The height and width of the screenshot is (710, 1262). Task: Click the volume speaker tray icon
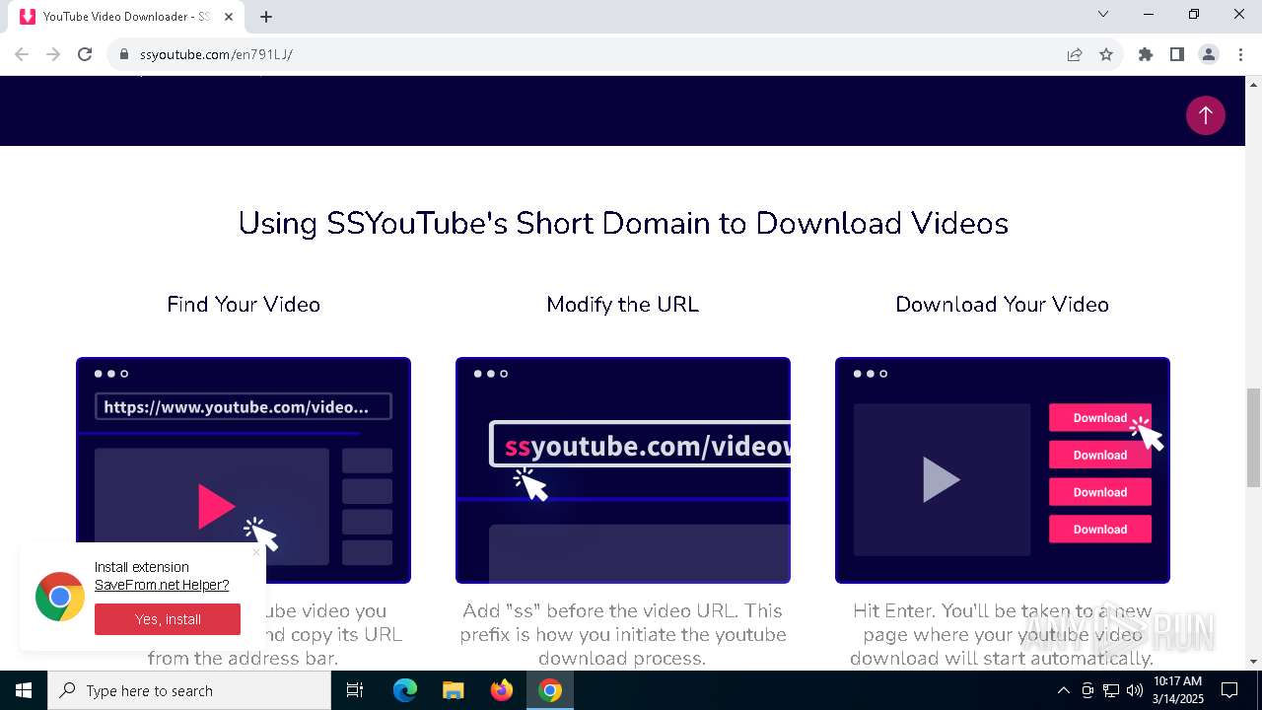[1135, 690]
